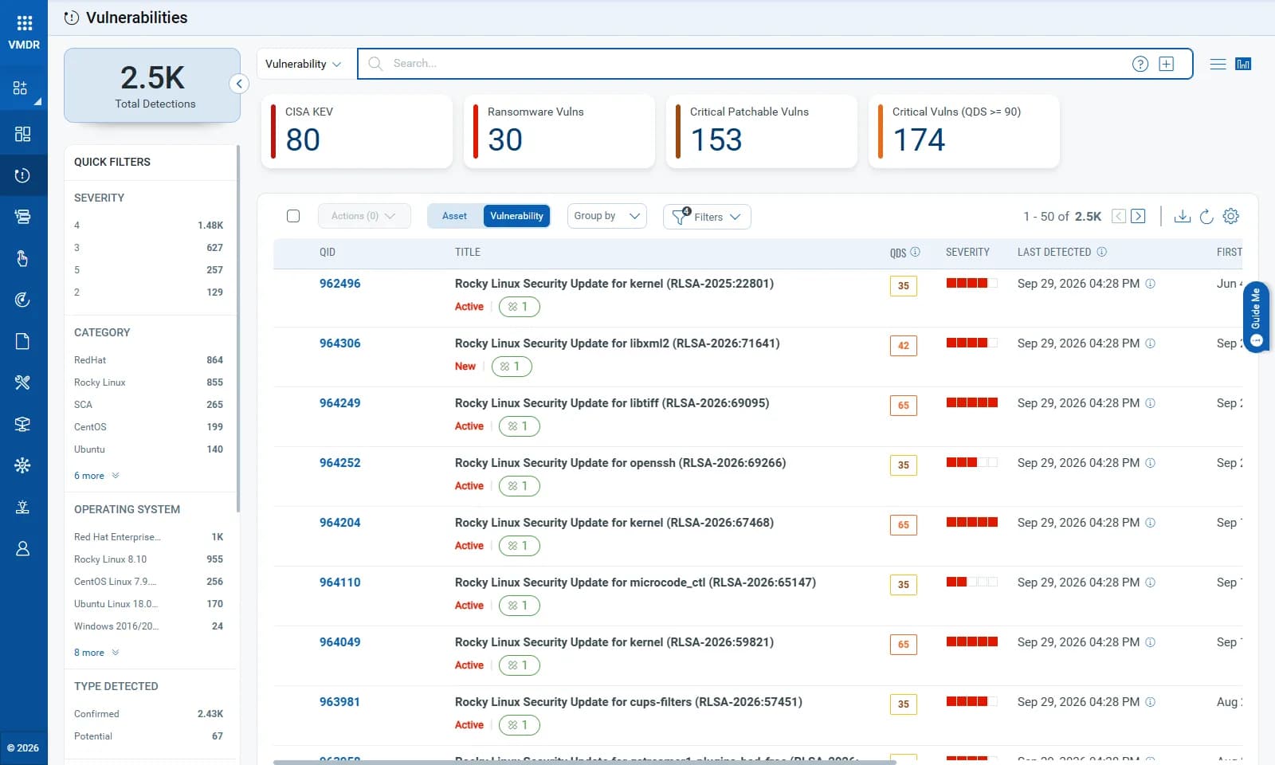
Task: Switch view toggle to Vulnerability
Action: (516, 216)
